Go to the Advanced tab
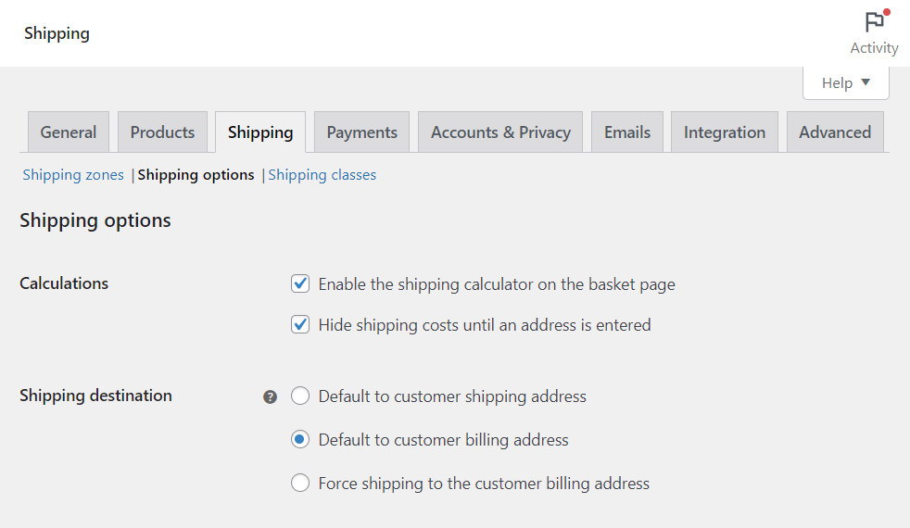The height and width of the screenshot is (528, 910). point(835,132)
